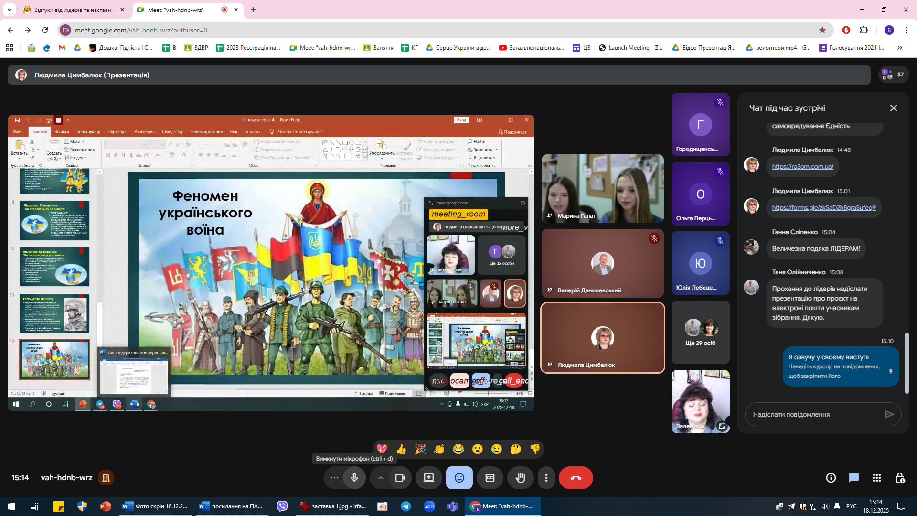Image resolution: width=917 pixels, height=516 pixels.
Task: Click the chat panel scrollbar
Action: (x=906, y=363)
